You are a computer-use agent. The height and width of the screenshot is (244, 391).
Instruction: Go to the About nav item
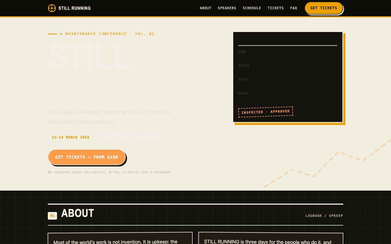point(206,8)
